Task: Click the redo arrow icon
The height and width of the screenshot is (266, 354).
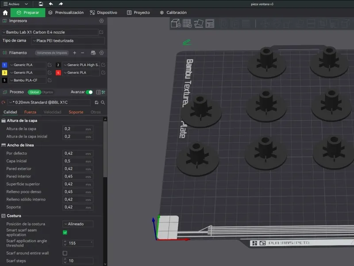Action: [61, 4]
